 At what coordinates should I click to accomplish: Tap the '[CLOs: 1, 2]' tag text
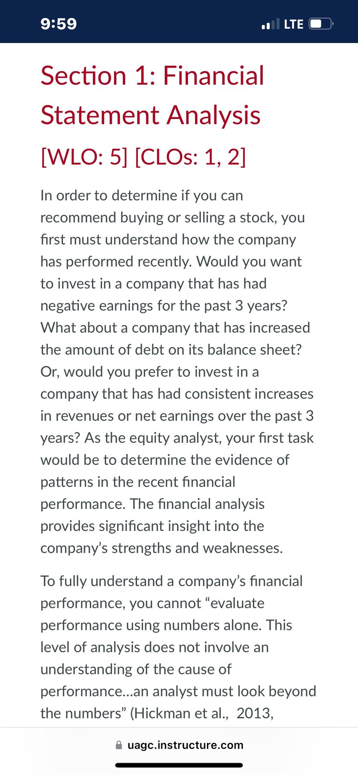(190, 157)
